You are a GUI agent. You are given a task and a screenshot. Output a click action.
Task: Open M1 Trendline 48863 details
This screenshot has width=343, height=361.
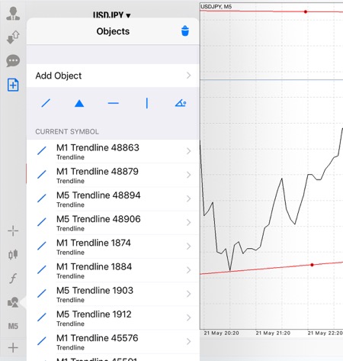(113, 151)
